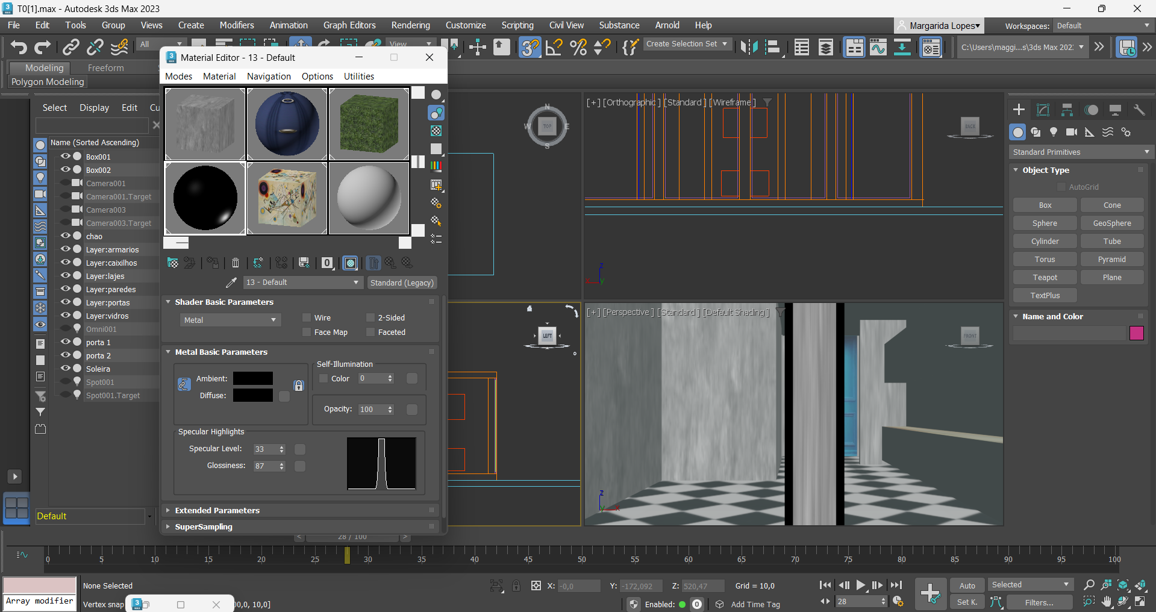This screenshot has width=1156, height=612.
Task: Select the Lights category icon
Action: click(1054, 132)
